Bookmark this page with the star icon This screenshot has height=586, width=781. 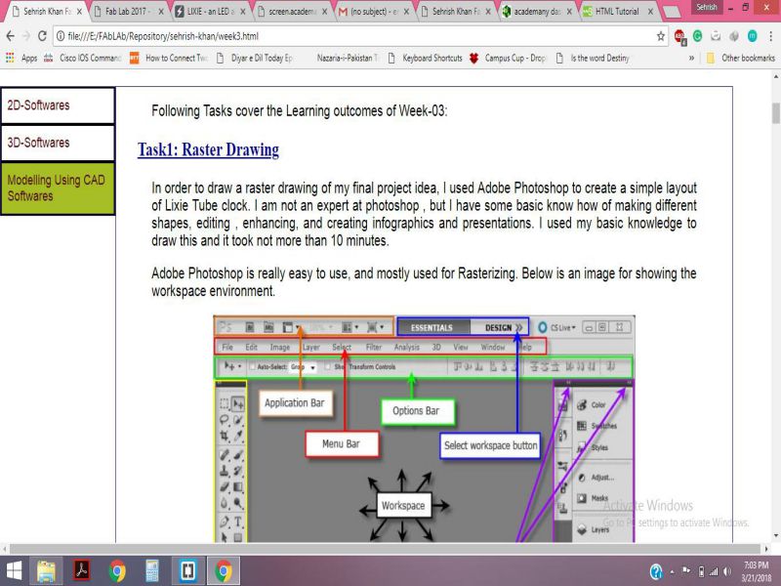661,36
